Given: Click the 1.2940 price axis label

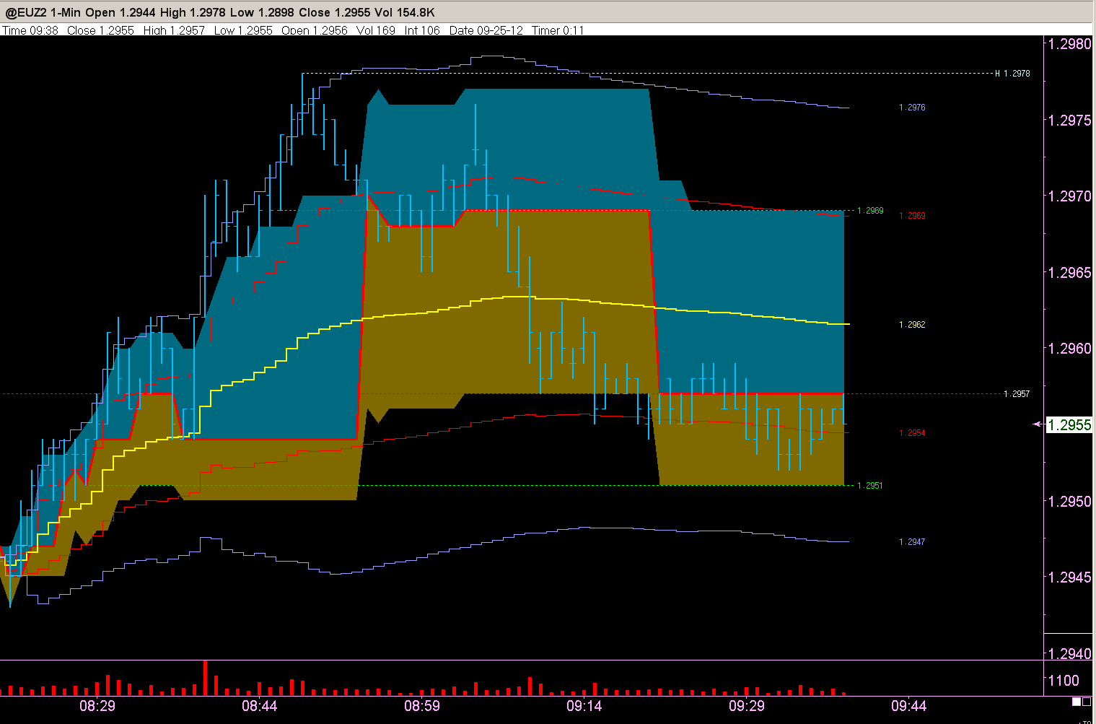Looking at the screenshot, I should coord(1069,653).
